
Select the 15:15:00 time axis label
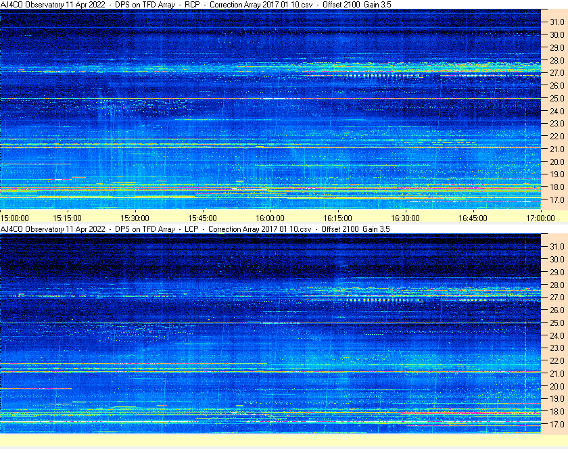(x=68, y=218)
